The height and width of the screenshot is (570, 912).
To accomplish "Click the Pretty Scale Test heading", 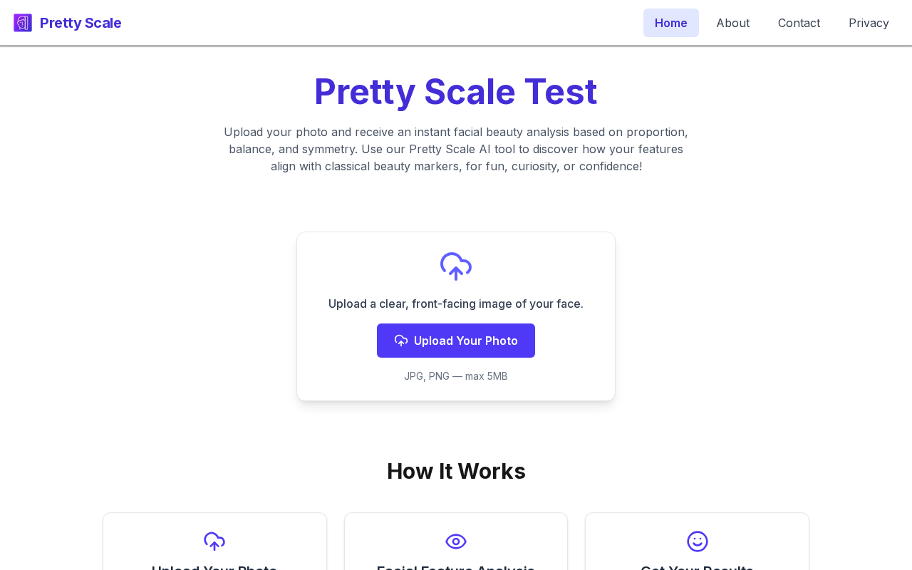I will pyautogui.click(x=456, y=92).
